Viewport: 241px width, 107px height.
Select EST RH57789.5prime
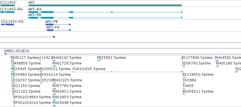[67, 86]
